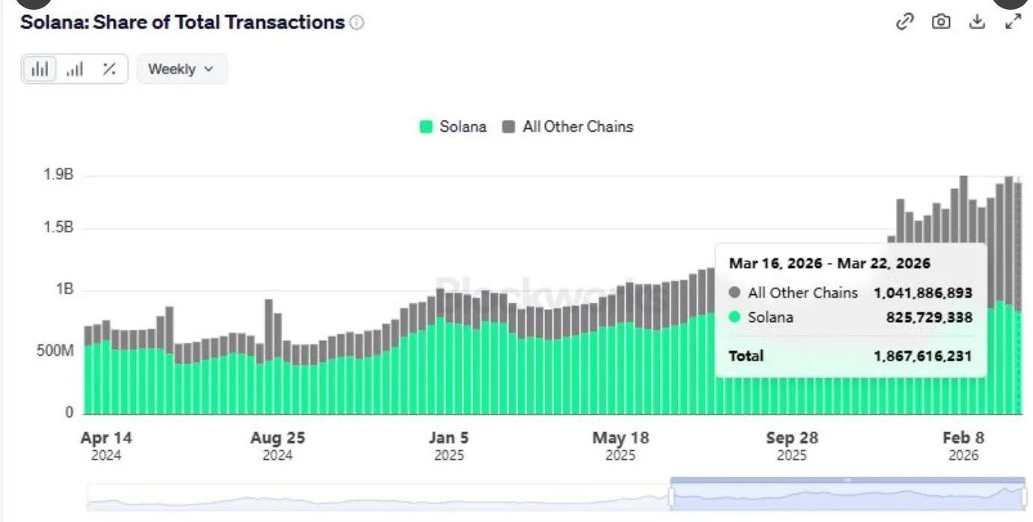Open the chart info tooltip
Viewport: 1033px width, 522px height.
coord(357,23)
